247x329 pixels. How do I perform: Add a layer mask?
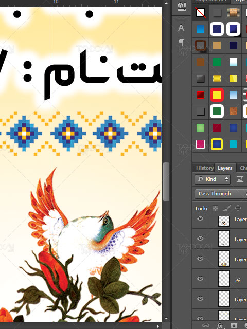click(234, 326)
